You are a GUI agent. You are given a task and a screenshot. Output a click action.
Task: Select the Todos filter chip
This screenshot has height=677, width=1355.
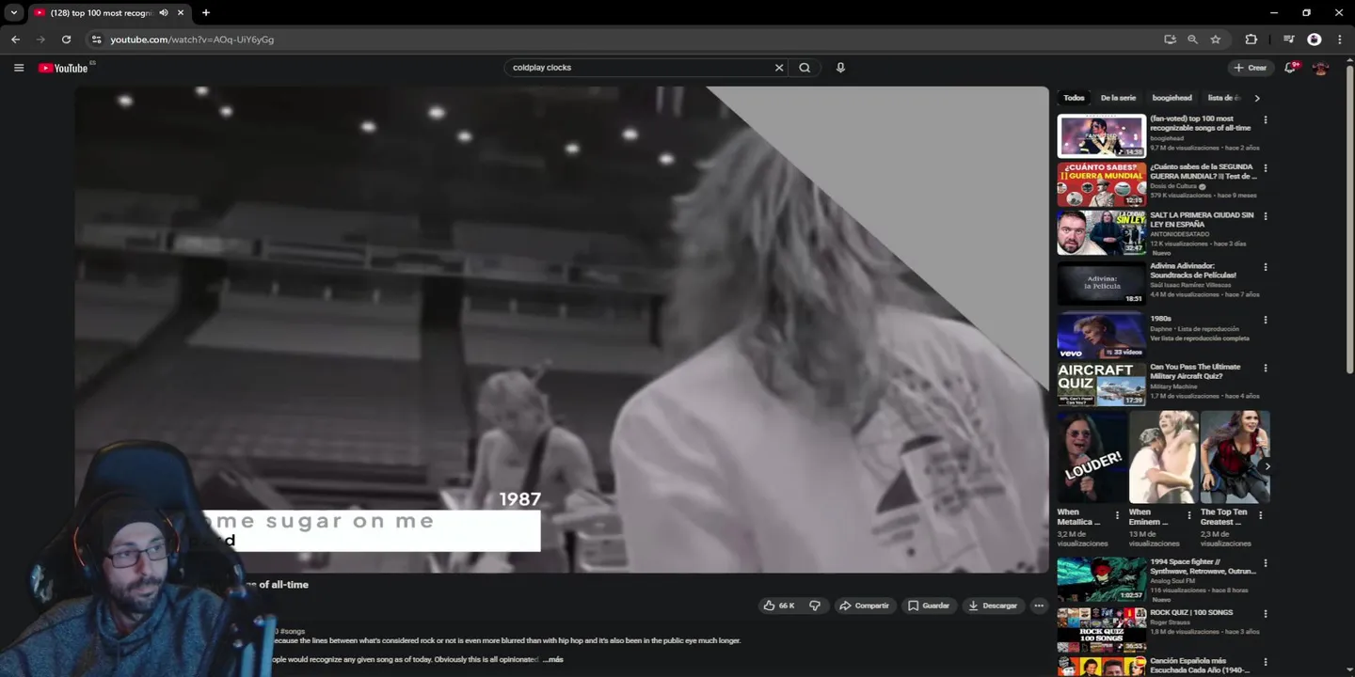1074,98
